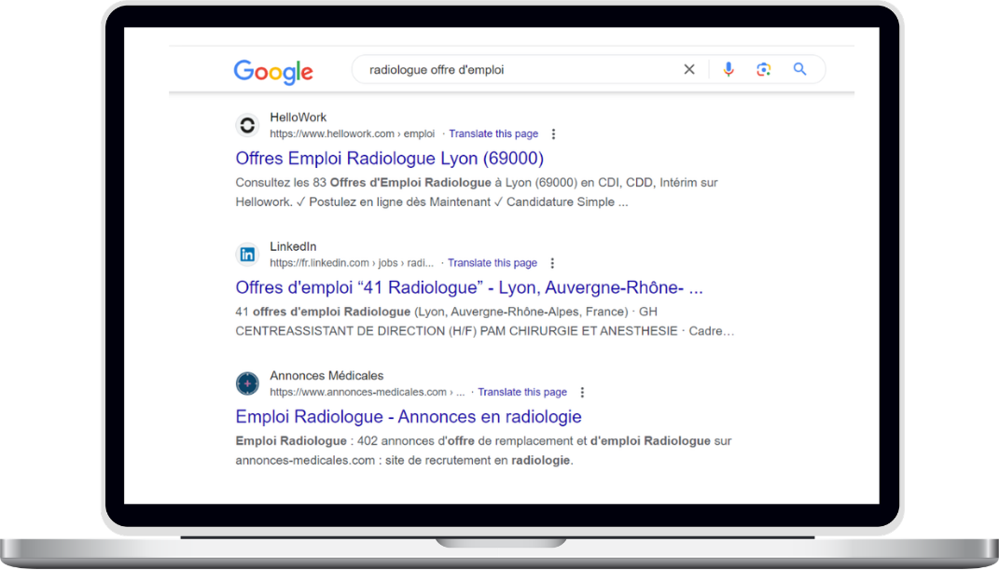Image resolution: width=999 pixels, height=570 pixels.
Task: Click the blue magnifier search icon
Action: tap(799, 69)
